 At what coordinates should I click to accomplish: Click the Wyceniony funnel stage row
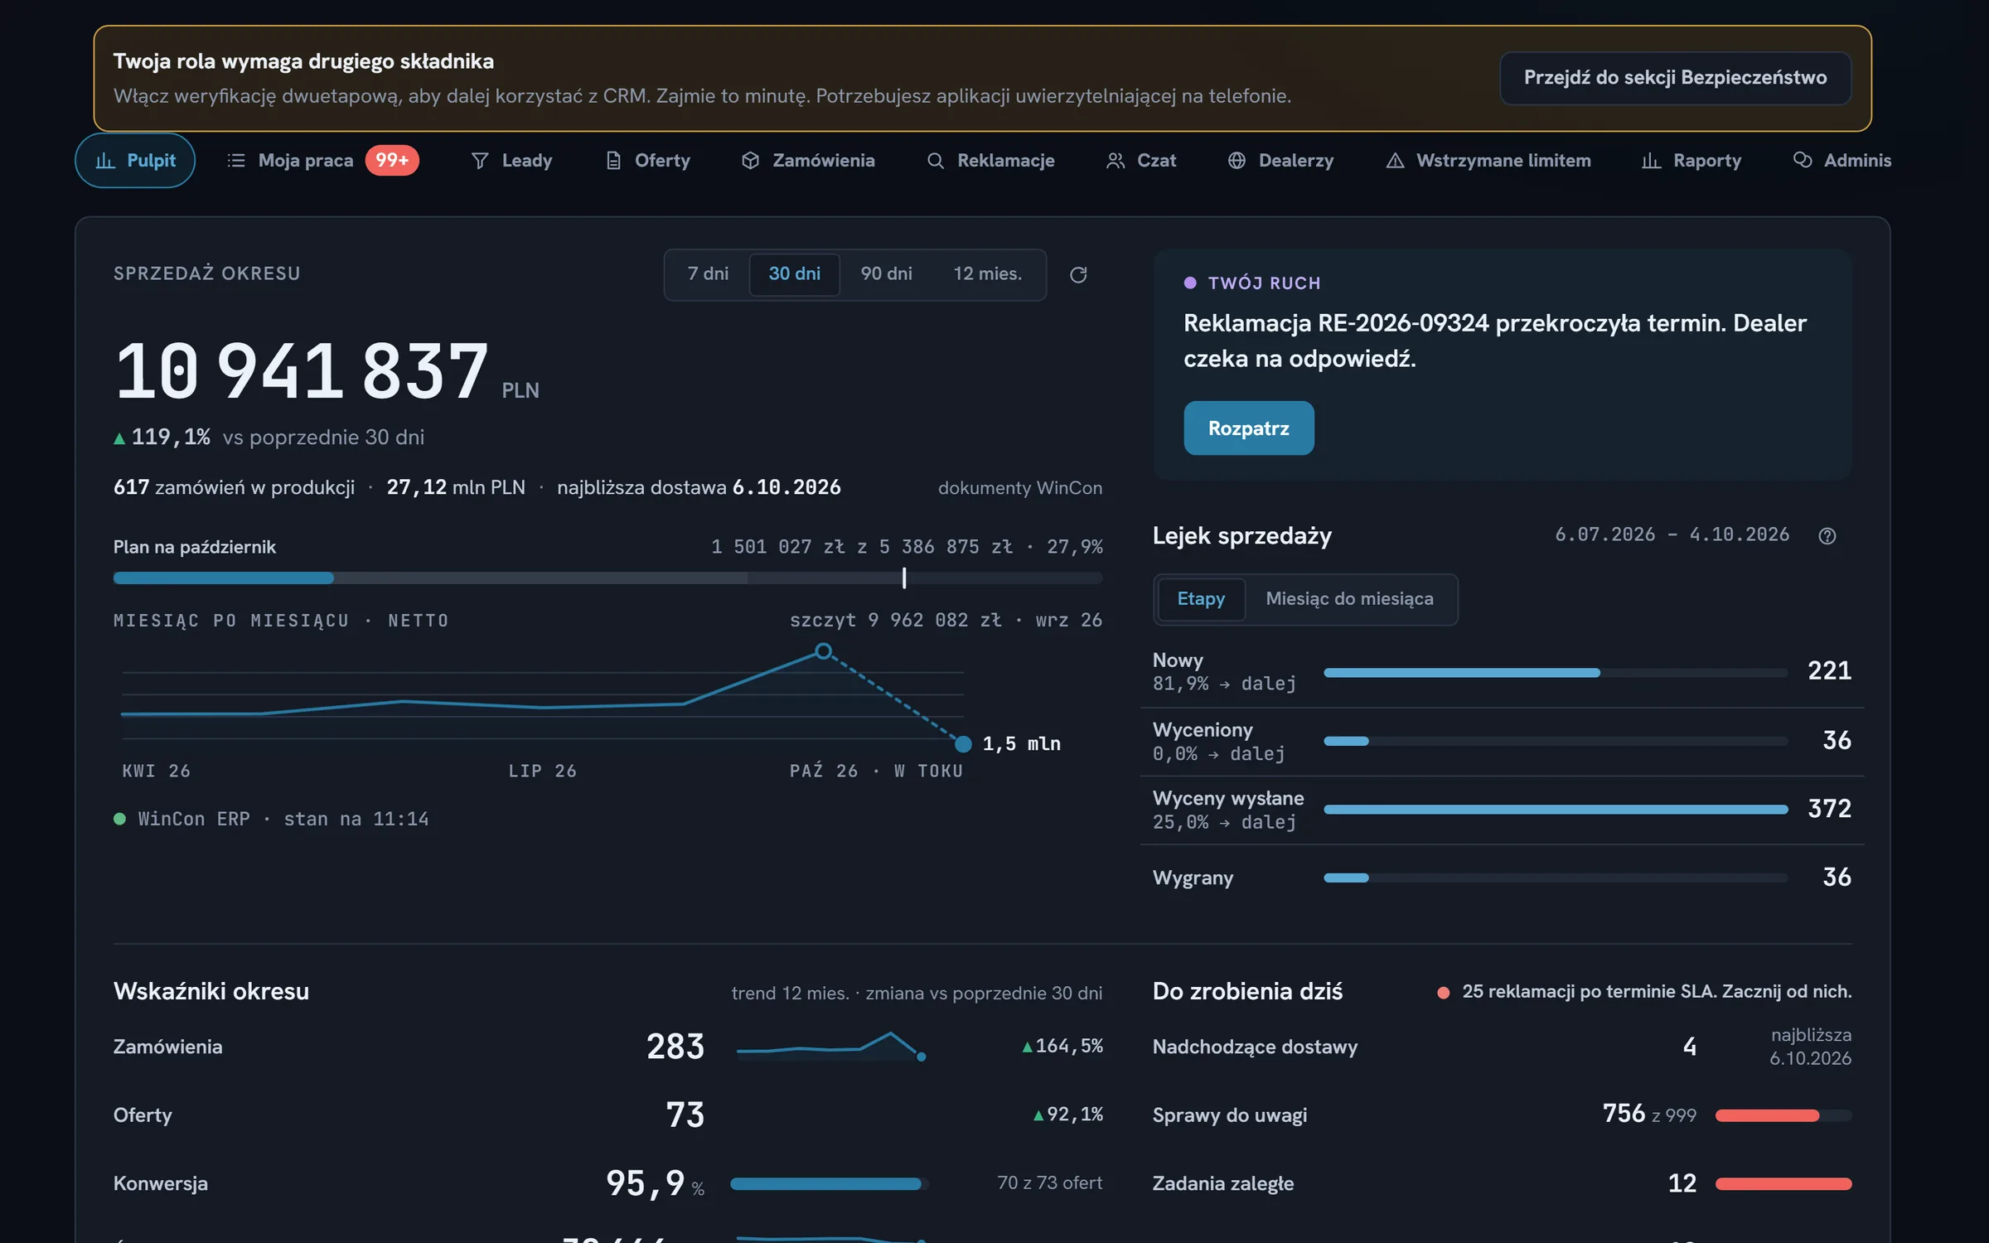1502,741
